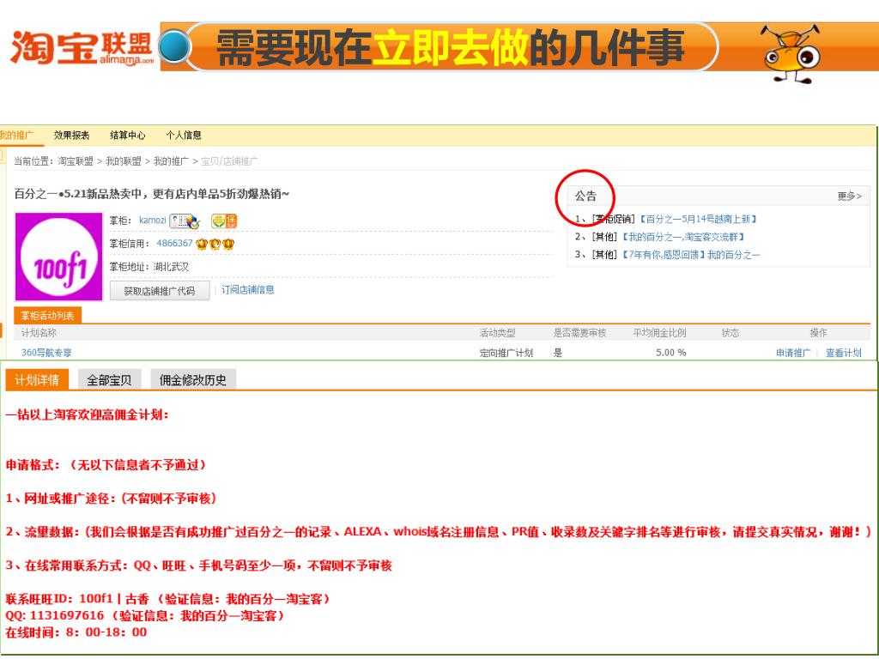Switch to 佣金修改历史 tab

tap(193, 380)
